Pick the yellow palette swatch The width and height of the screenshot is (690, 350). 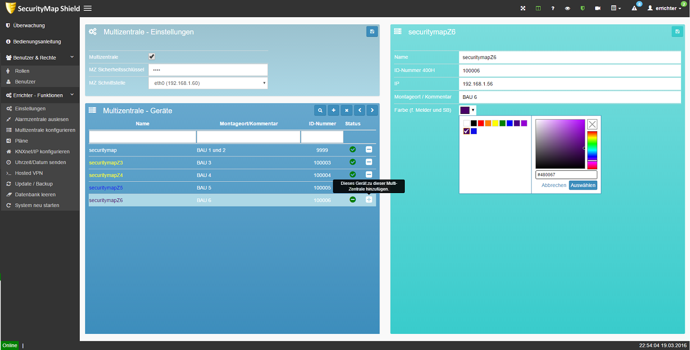[496, 123]
